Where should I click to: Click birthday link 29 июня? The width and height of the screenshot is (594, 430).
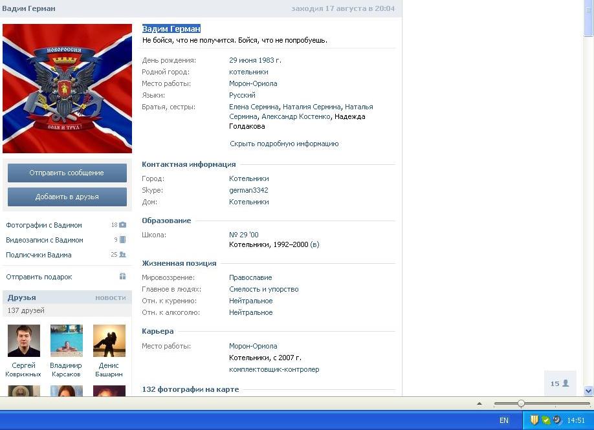click(x=241, y=60)
